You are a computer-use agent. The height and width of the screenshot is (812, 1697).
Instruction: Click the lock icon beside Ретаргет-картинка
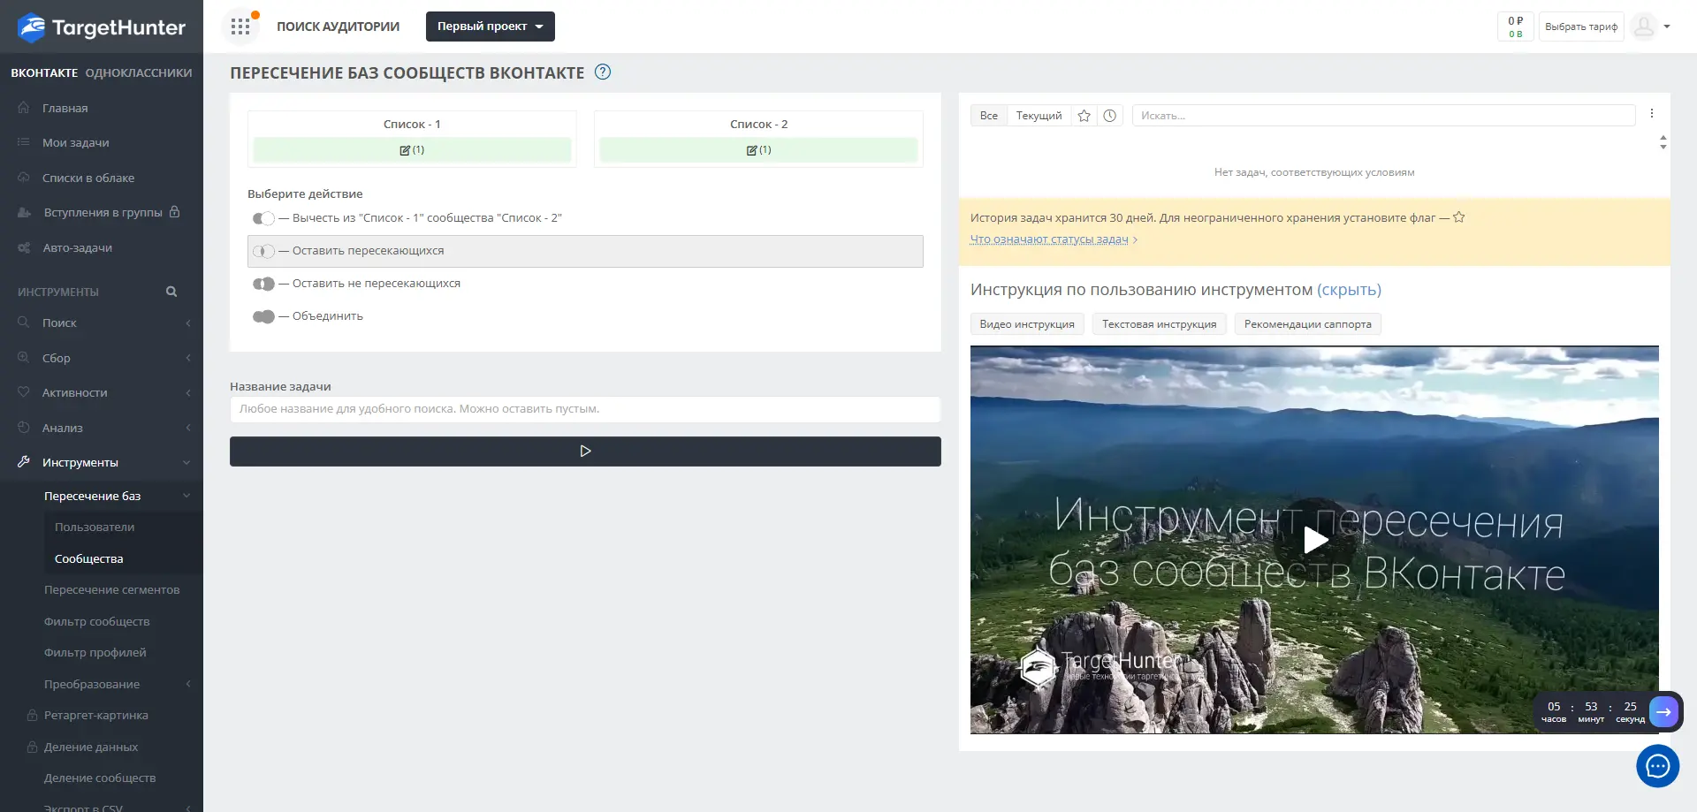(x=32, y=716)
